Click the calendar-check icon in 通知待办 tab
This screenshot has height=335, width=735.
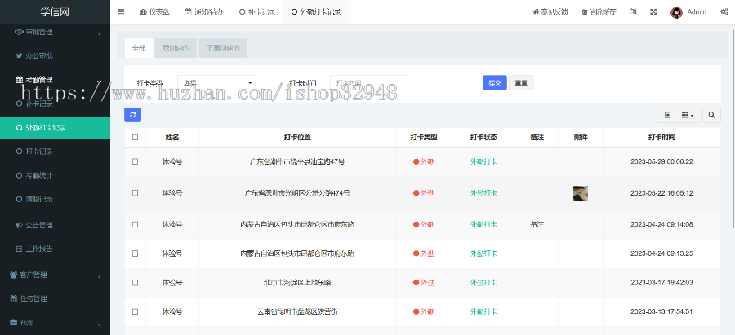click(188, 12)
